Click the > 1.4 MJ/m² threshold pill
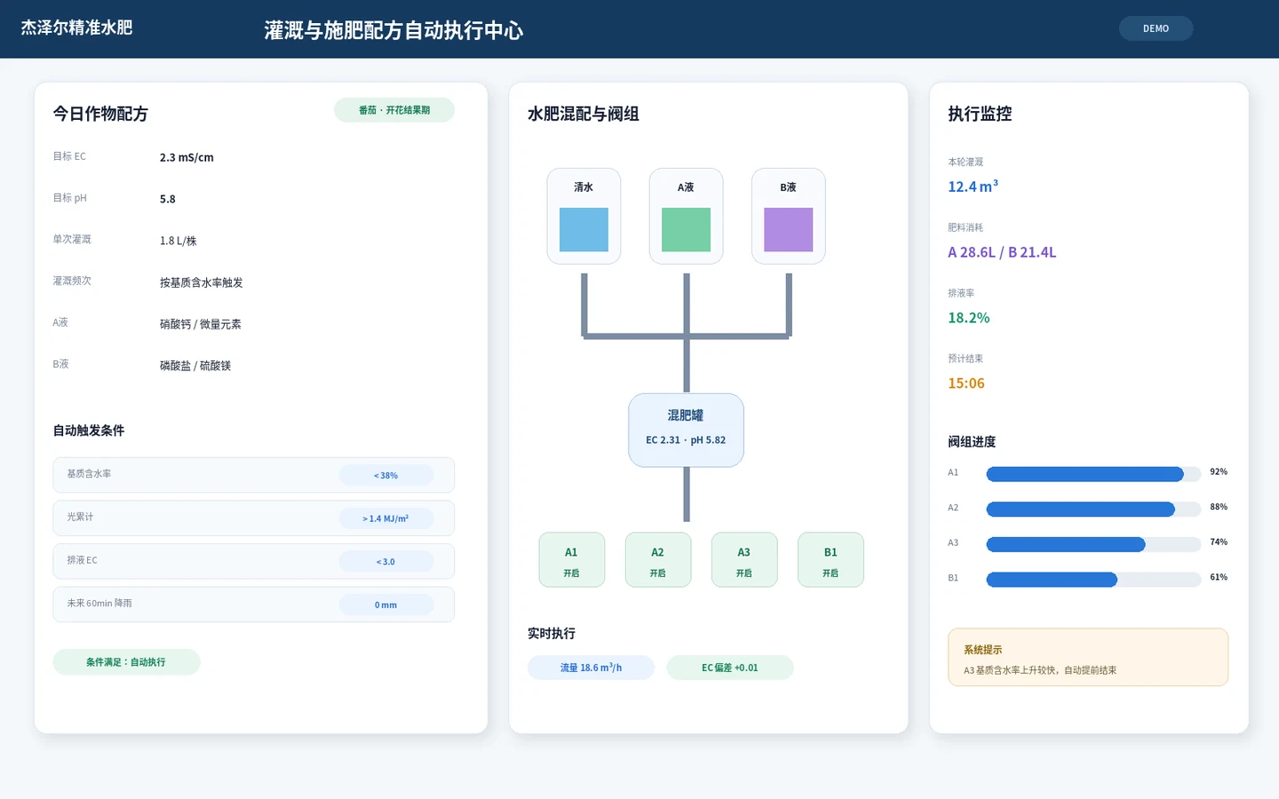Screen dimensions: 1279x799 point(385,518)
